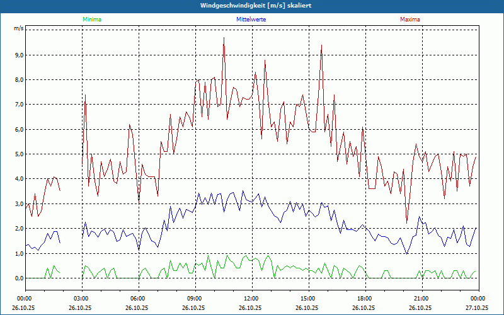Click the highest red Maxima peak near 10:30
504x315 pixels.
click(x=224, y=38)
